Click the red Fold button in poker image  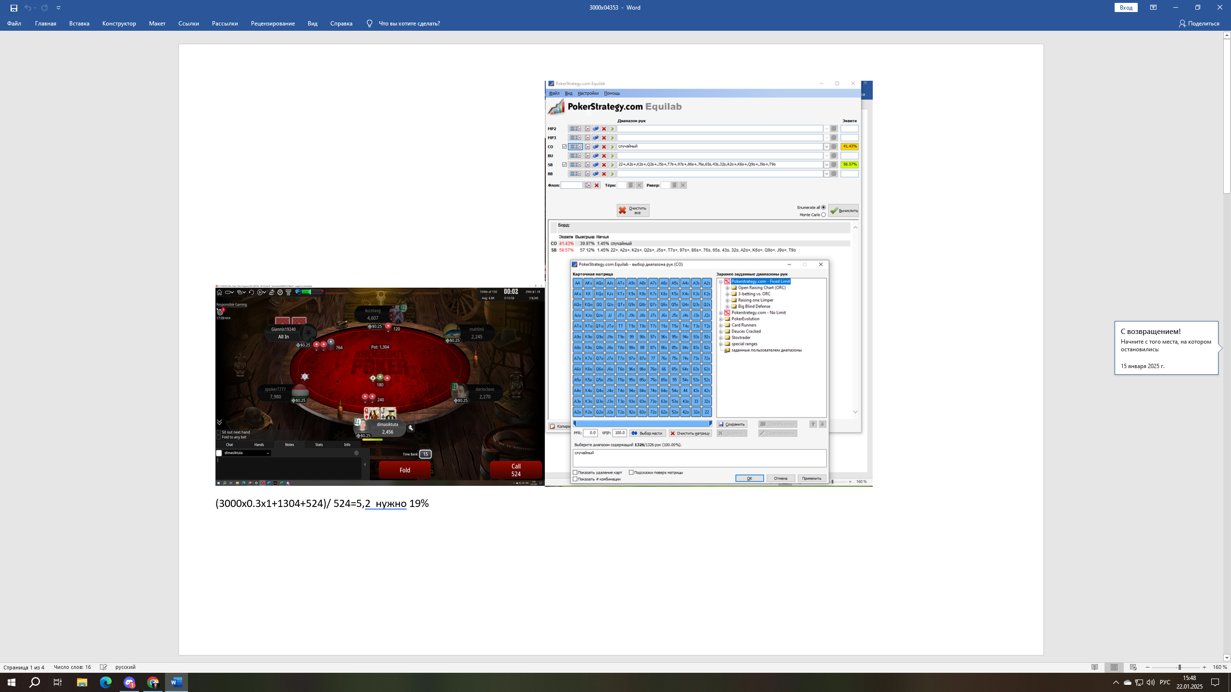pyautogui.click(x=405, y=470)
